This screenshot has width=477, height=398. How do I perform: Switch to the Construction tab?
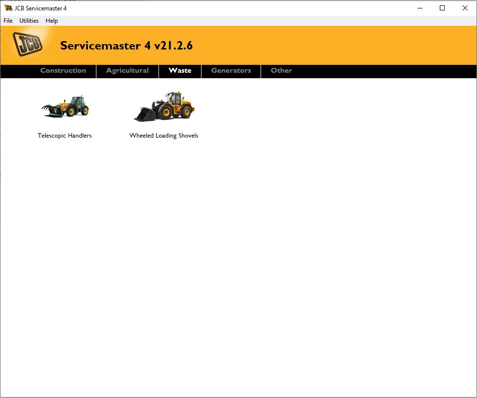[x=63, y=71]
